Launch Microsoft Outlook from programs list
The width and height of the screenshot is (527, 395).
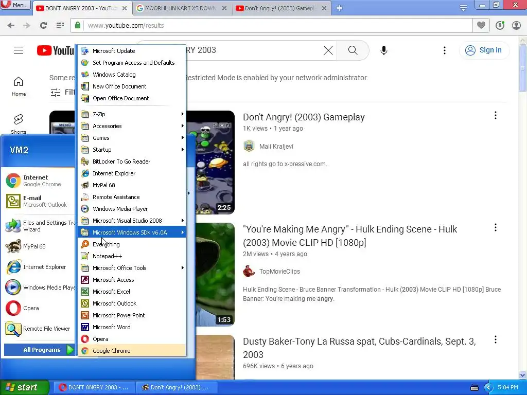132,303
